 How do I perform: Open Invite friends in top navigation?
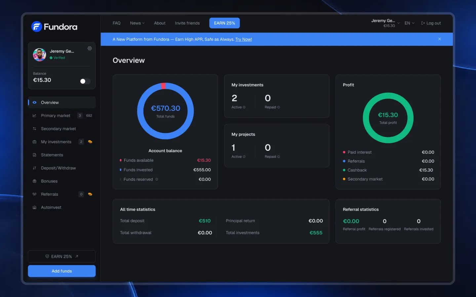187,23
